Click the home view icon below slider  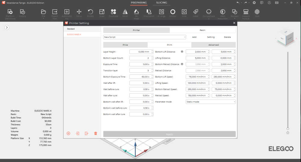[288, 133]
